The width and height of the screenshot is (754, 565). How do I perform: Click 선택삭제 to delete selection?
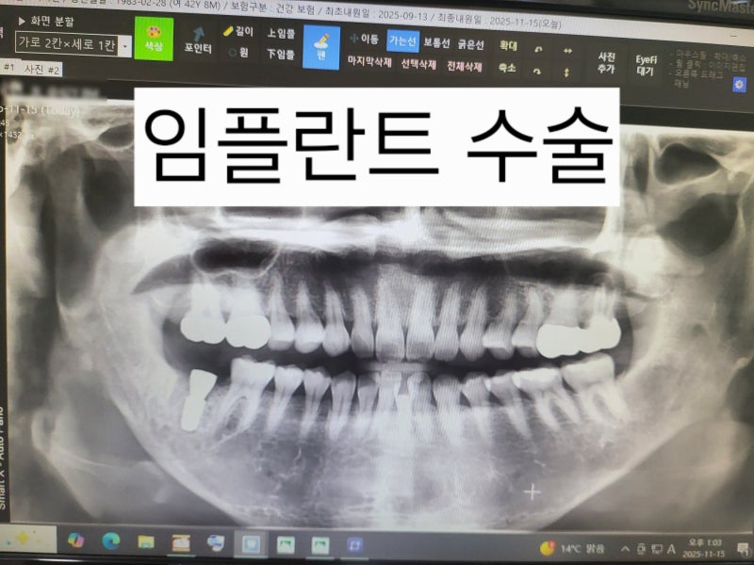click(418, 64)
